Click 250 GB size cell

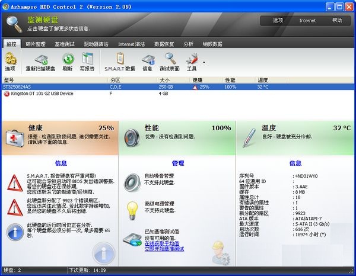tap(166, 87)
